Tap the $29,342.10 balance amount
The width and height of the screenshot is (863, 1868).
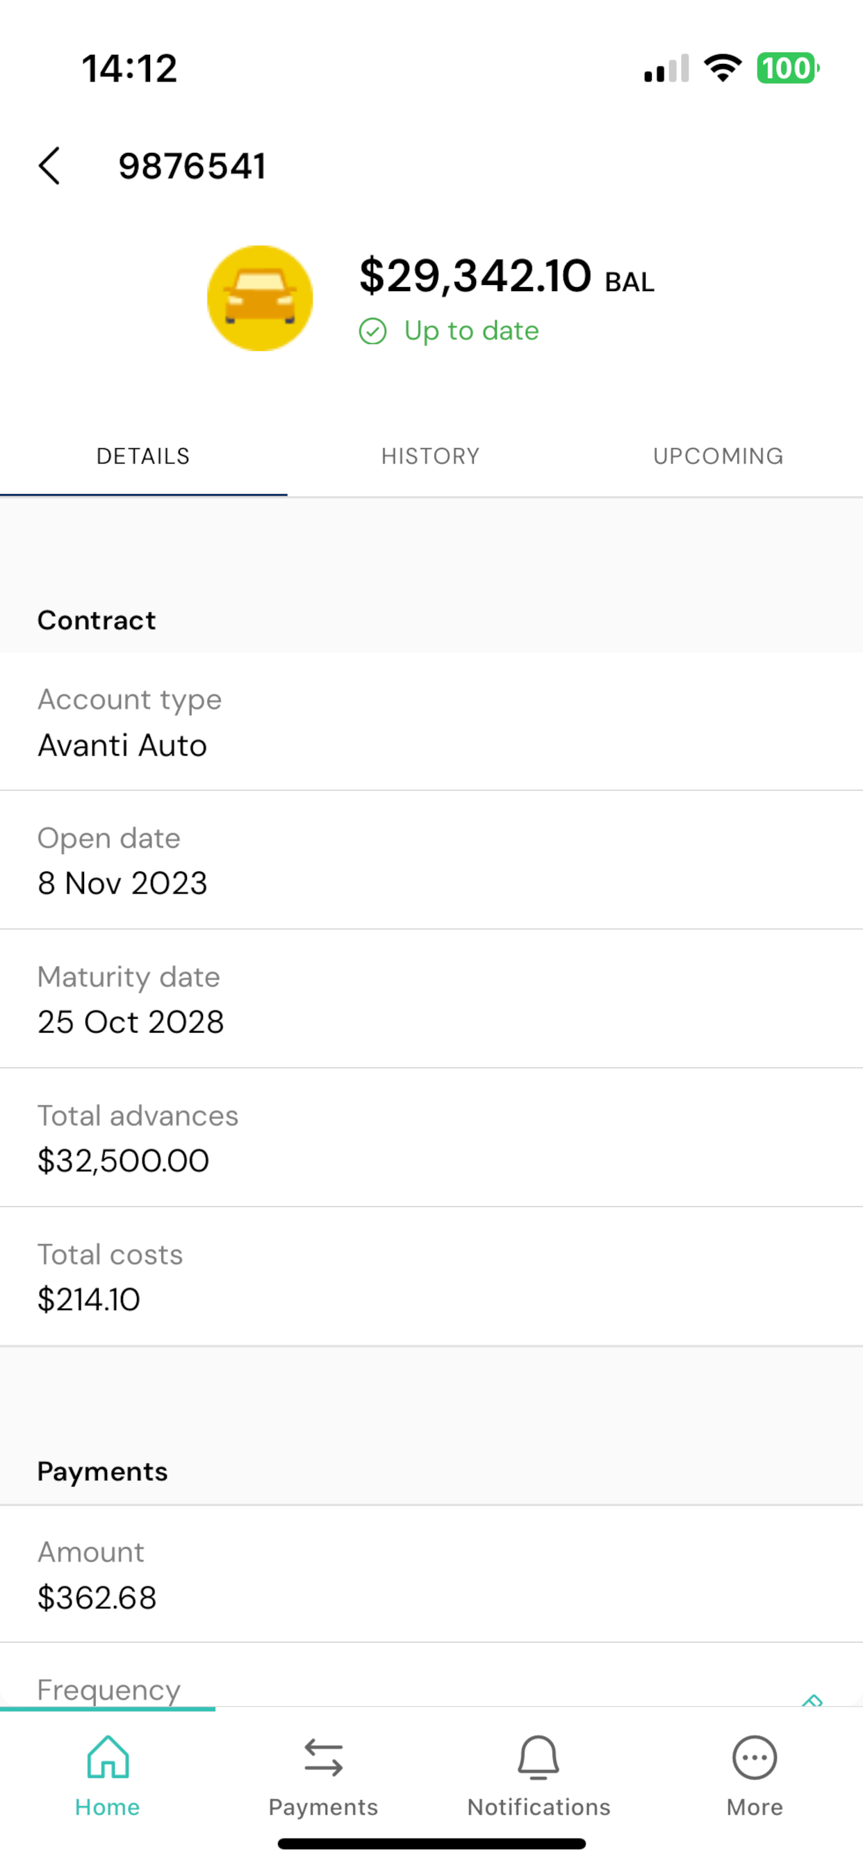point(475,276)
